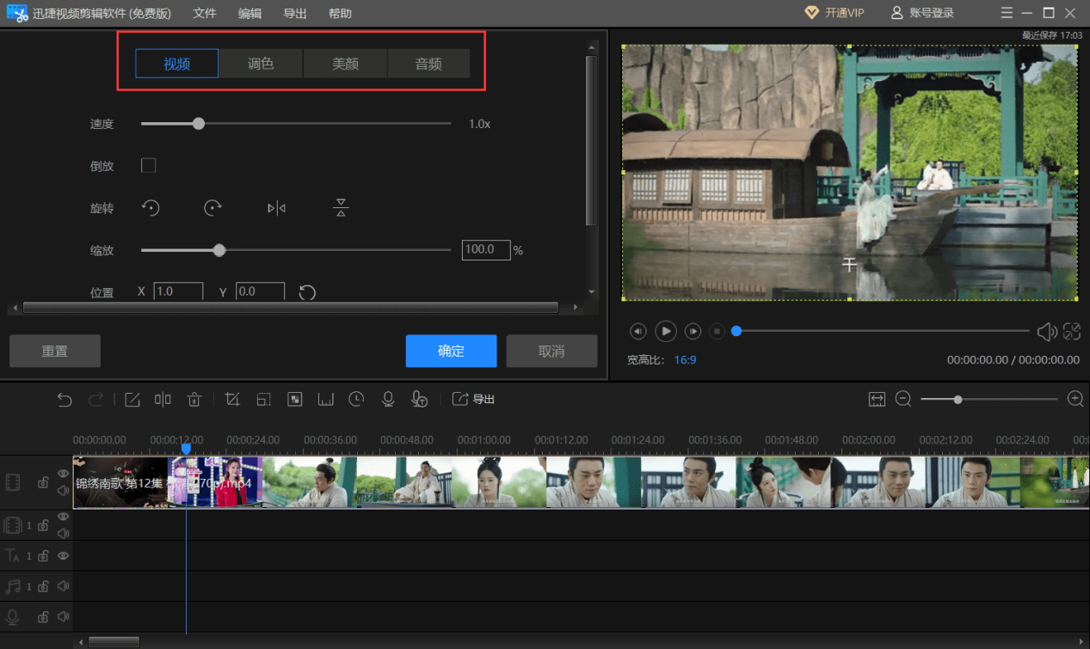Screen dimensions: 1090x649
Task: Rotate the video clockwise
Action: (213, 208)
